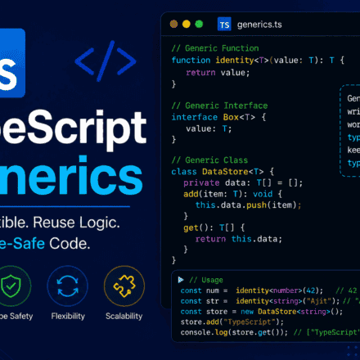
Task: Click the 'const str = identity<string>' line
Action: coord(259,301)
